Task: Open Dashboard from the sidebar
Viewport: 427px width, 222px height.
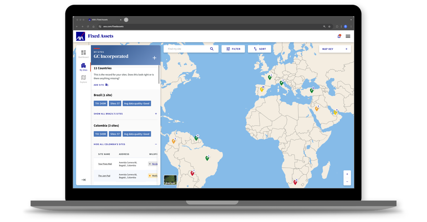Action: (83, 54)
